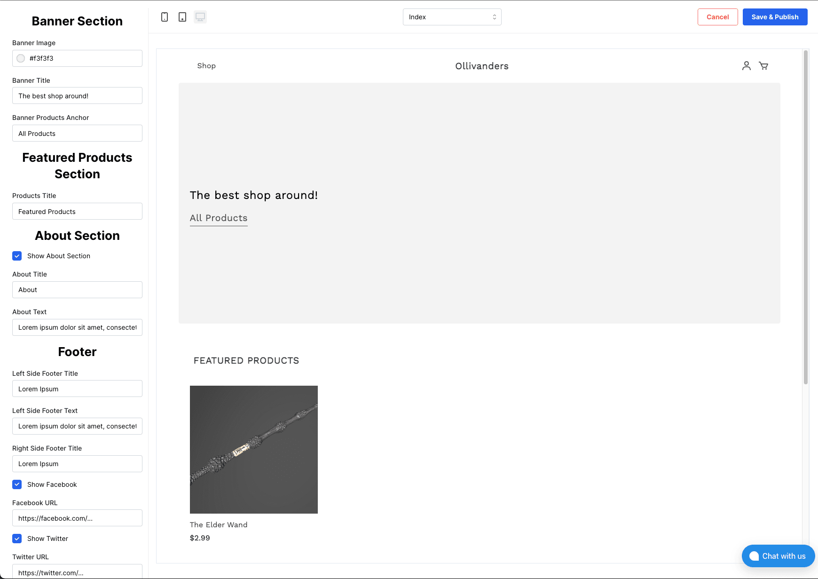Follow the All Products banner link

coord(218,218)
